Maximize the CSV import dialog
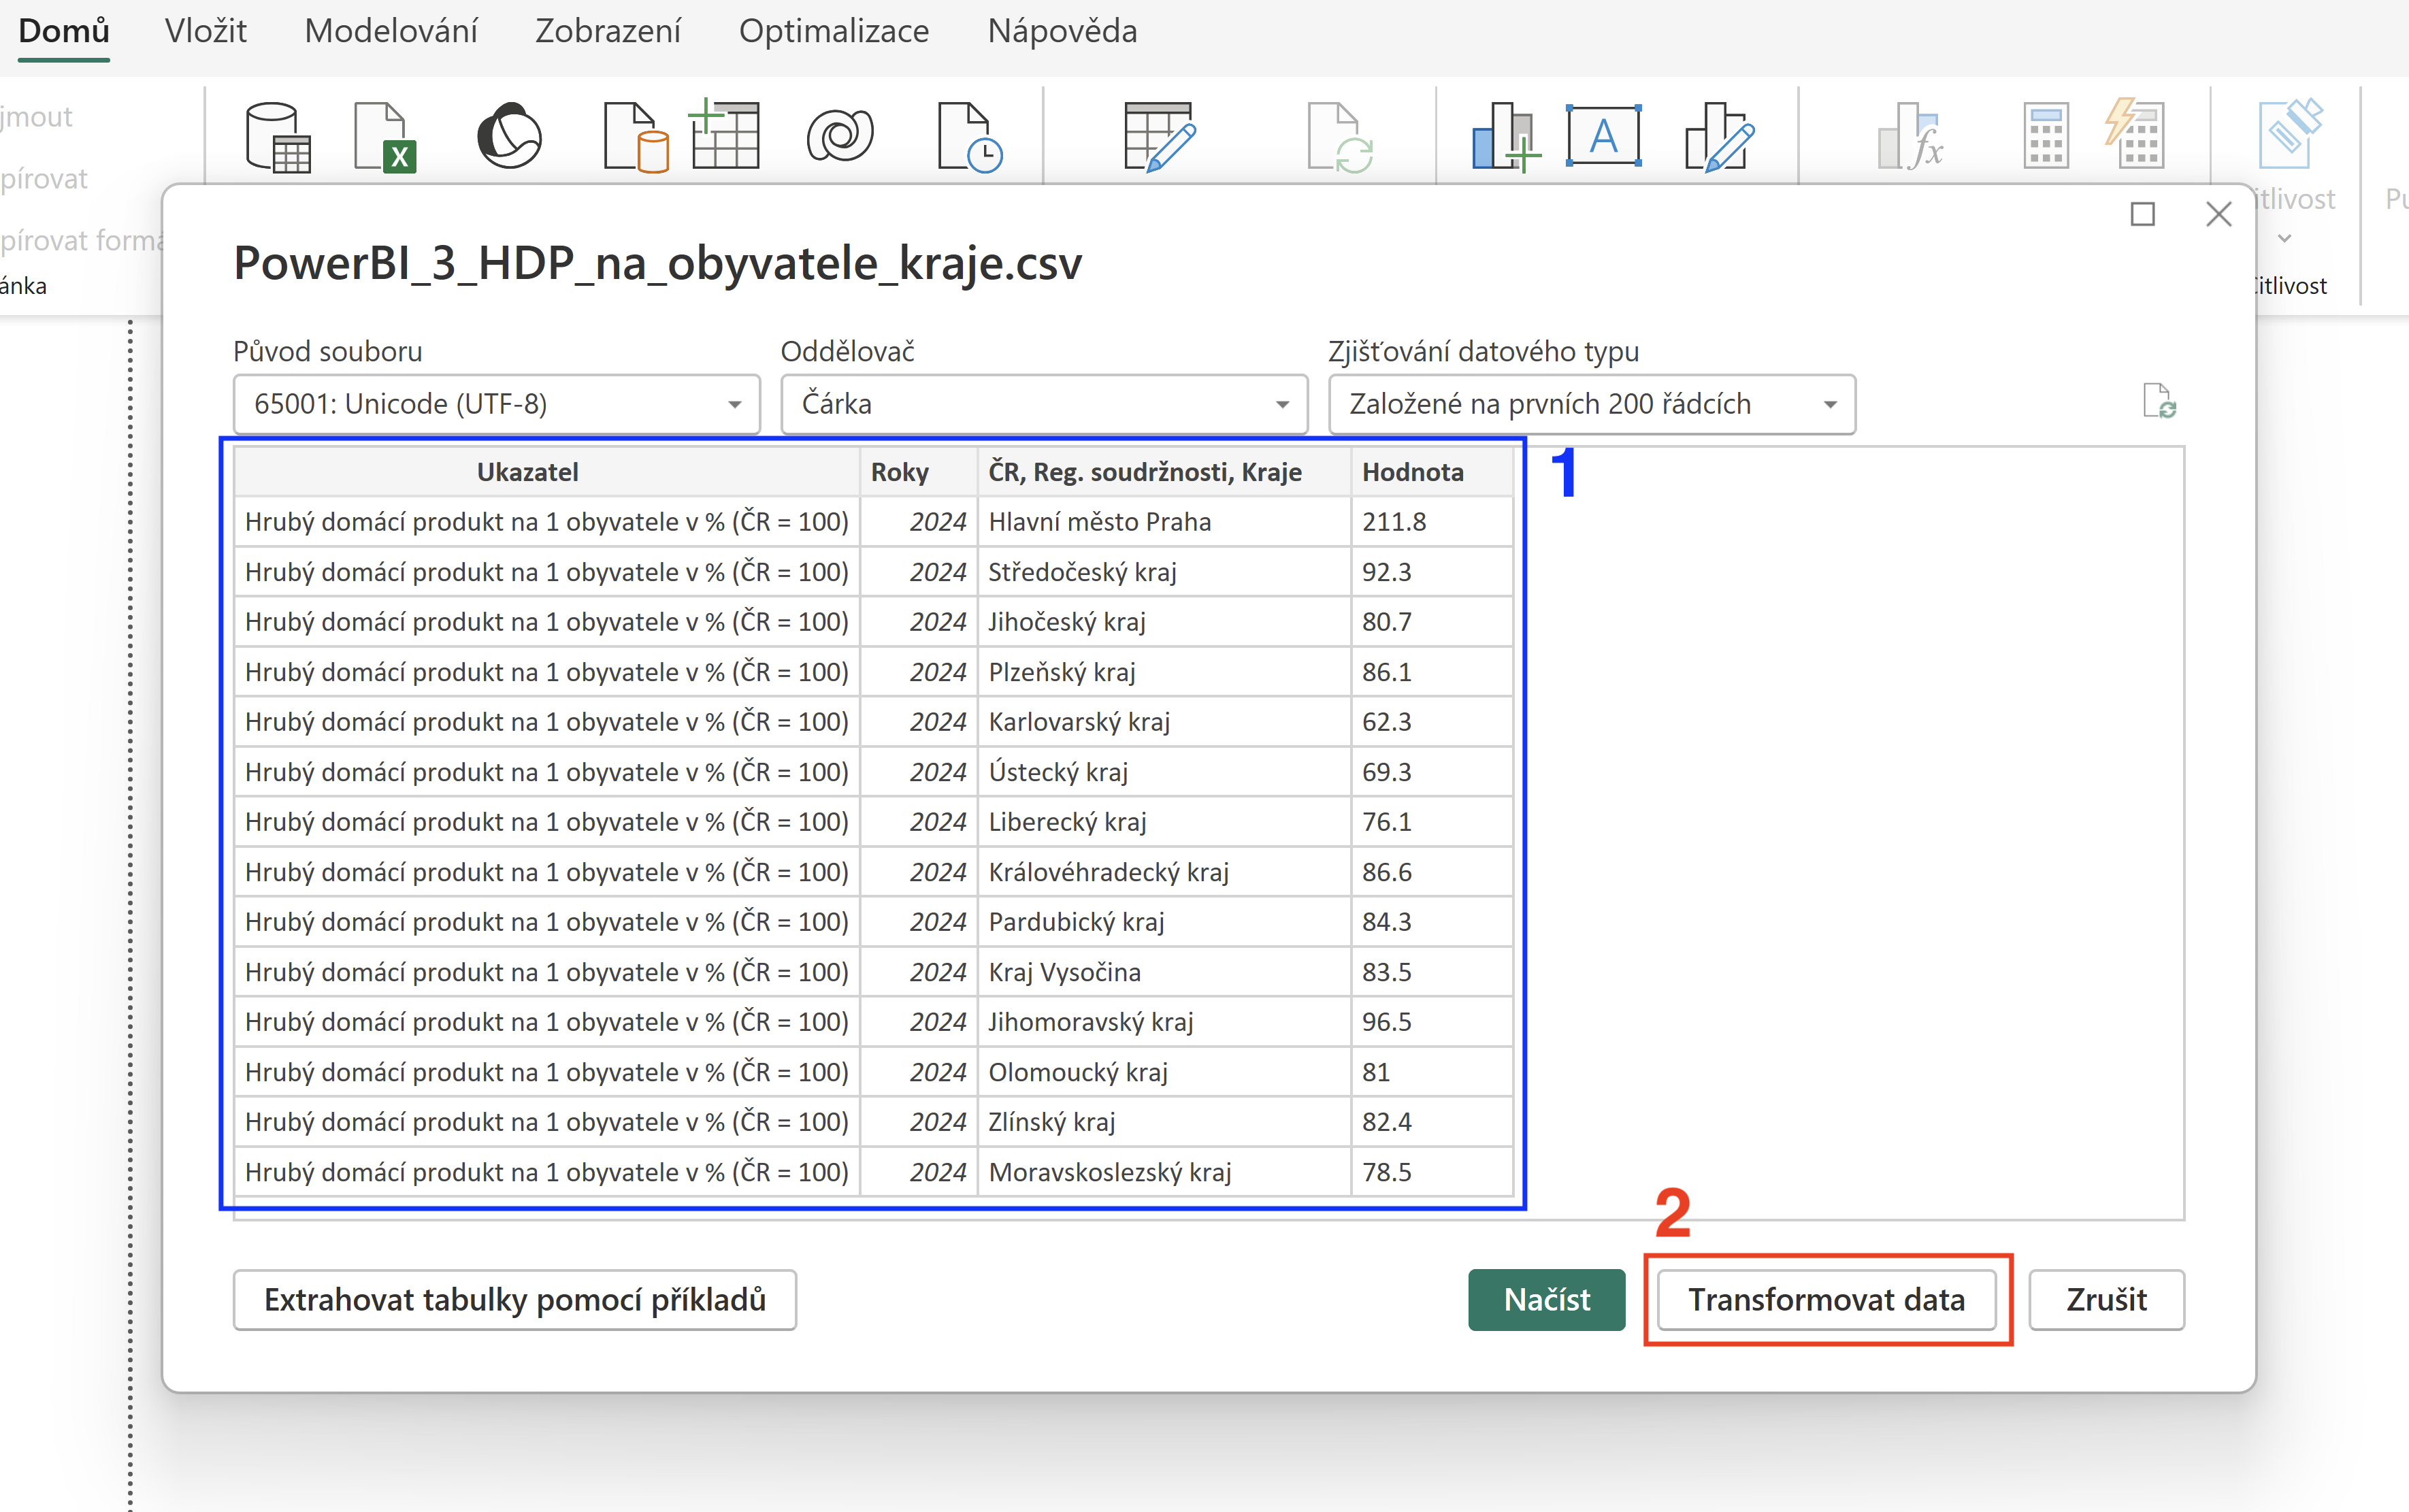This screenshot has width=2409, height=1512. pyautogui.click(x=2142, y=214)
